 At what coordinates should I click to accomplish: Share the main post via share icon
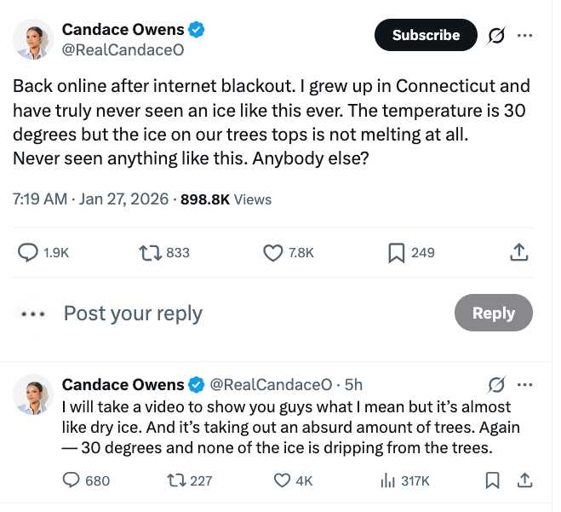[x=518, y=252]
